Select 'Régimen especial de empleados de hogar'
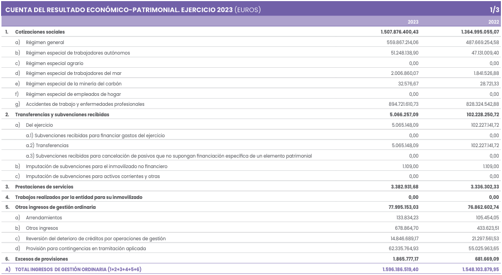The width and height of the screenshot is (502, 275). click(73, 94)
